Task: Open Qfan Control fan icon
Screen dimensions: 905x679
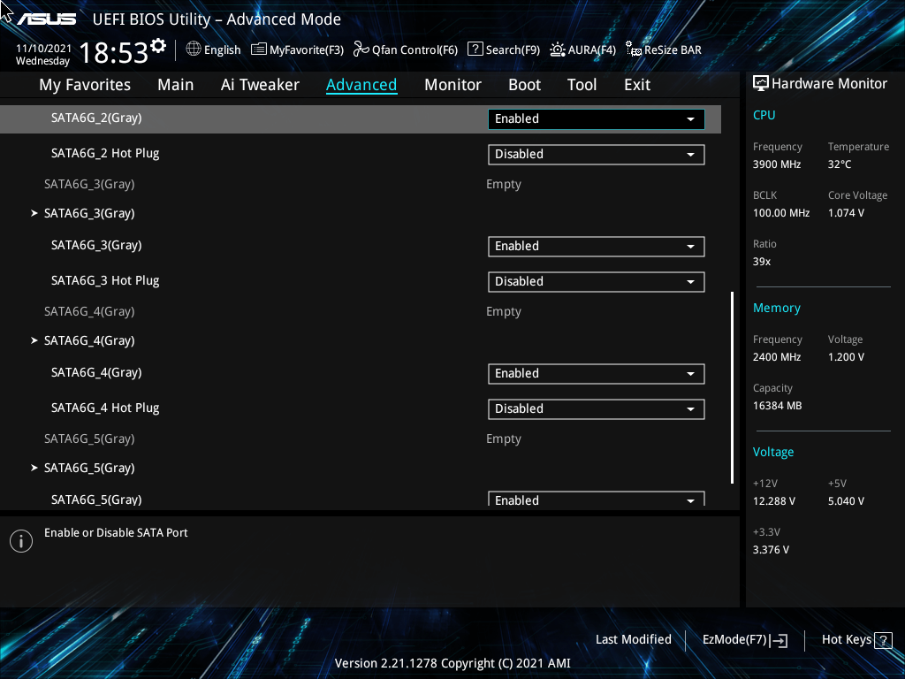Action: [361, 50]
